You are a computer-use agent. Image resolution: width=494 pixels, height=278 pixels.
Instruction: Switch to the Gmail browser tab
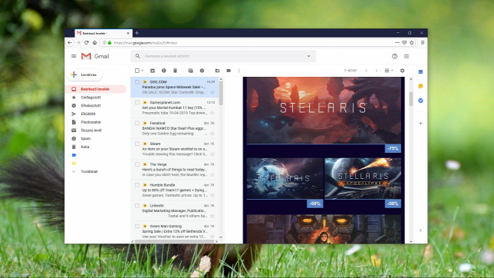point(104,33)
